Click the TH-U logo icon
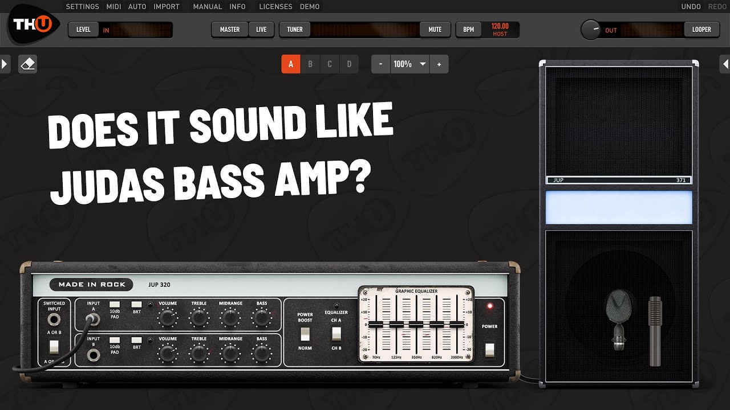The image size is (730, 410). click(33, 25)
